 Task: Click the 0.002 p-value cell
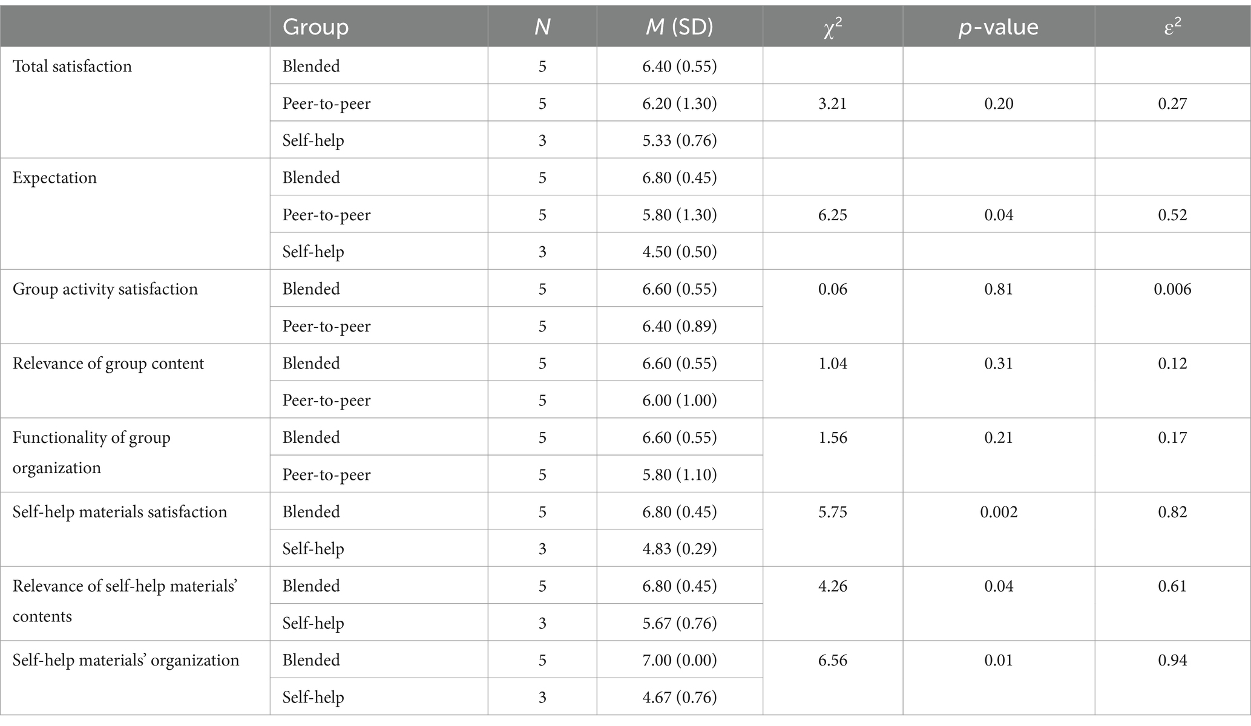999,512
